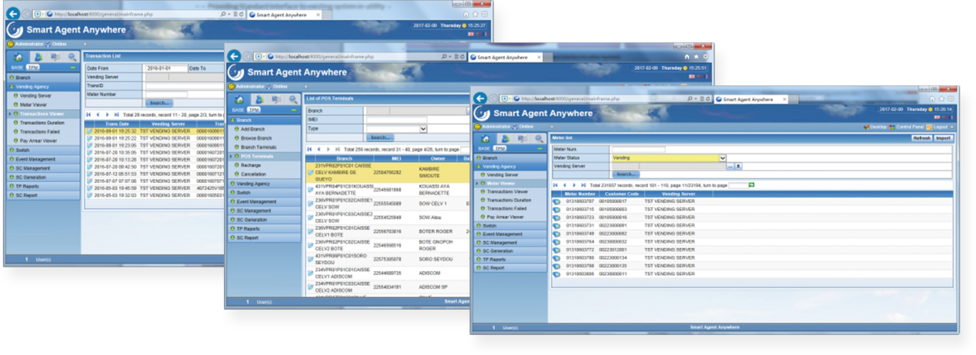Open Desktop link in front window header
This screenshot has width=976, height=355.
click(x=877, y=126)
